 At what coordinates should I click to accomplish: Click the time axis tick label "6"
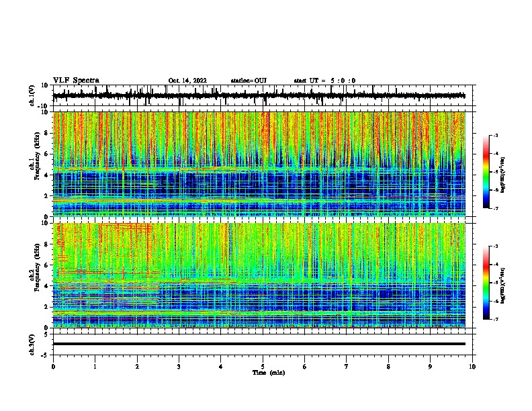point(305,367)
